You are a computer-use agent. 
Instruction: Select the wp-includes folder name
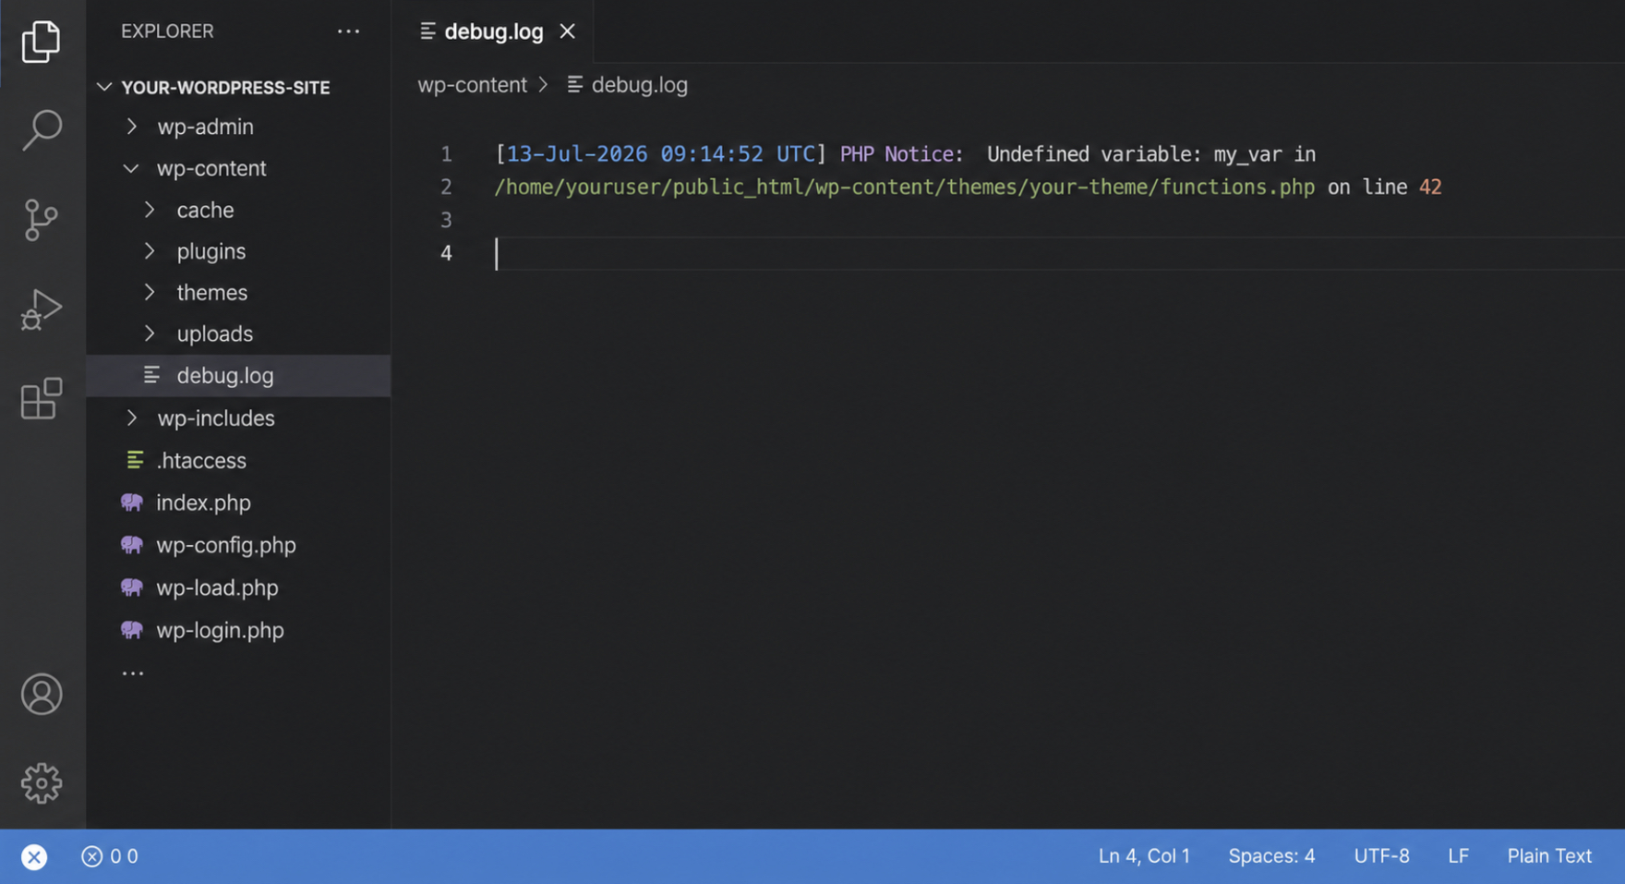pyautogui.click(x=216, y=418)
